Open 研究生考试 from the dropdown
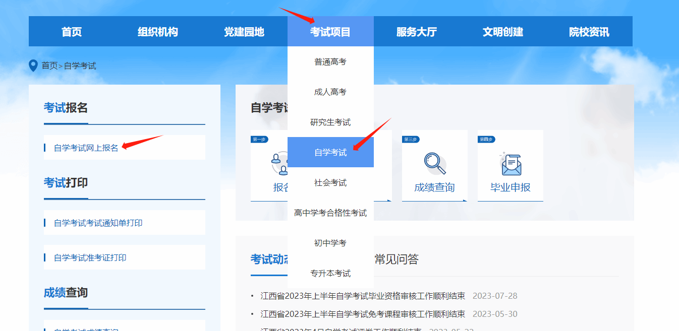679x331 pixels. pyautogui.click(x=330, y=122)
